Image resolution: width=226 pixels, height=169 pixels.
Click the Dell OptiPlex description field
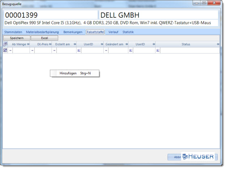click(x=111, y=23)
